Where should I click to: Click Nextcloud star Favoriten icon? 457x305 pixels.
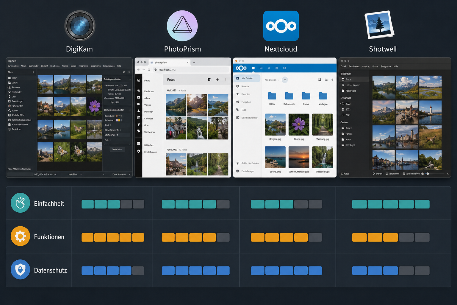tap(237, 94)
